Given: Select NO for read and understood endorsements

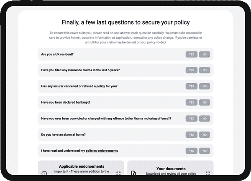Looking at the screenshot, I should (x=205, y=151).
